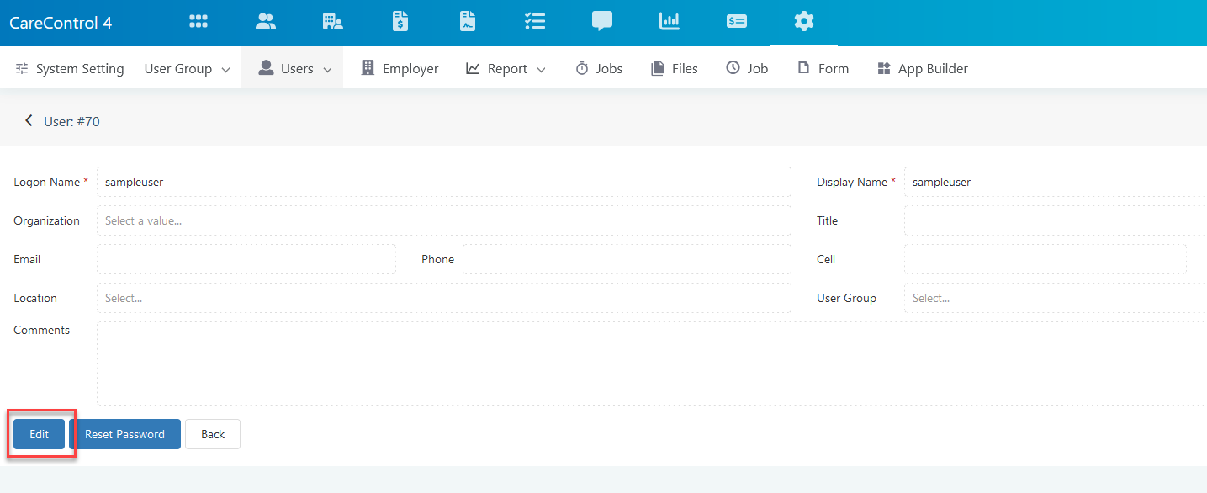The height and width of the screenshot is (493, 1207).
Task: Expand the Users menu chevron
Action: [x=327, y=70]
